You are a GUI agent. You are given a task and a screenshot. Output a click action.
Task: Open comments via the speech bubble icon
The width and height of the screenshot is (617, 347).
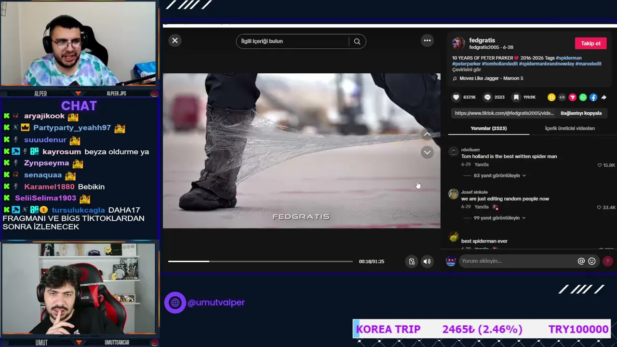[x=487, y=97]
